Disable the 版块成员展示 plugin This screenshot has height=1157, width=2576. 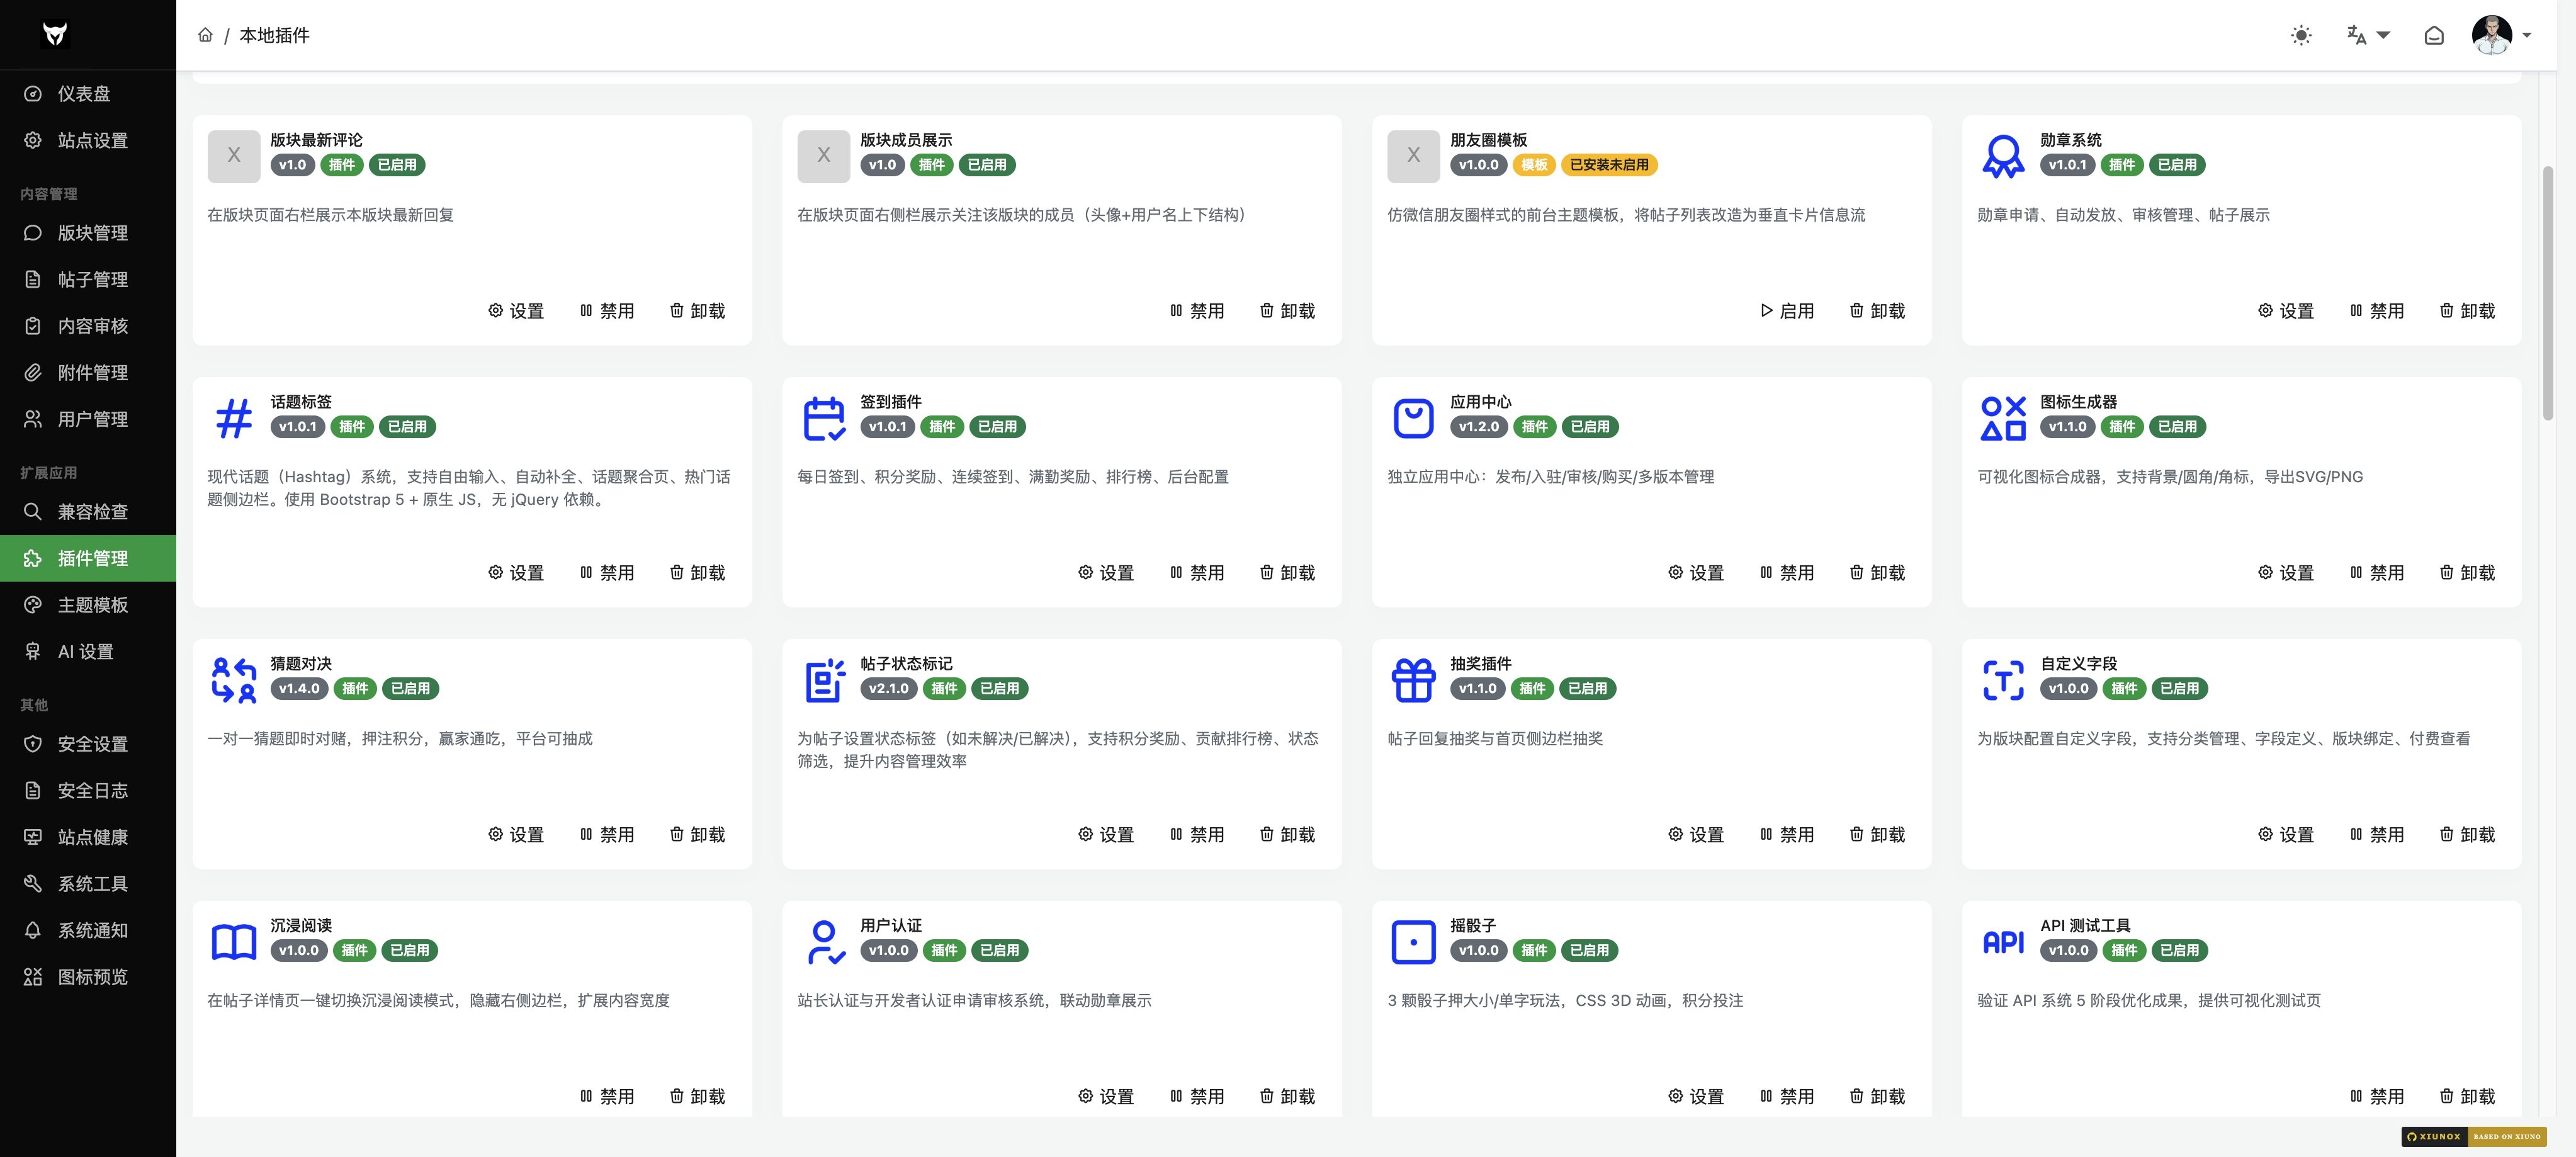(x=1197, y=311)
